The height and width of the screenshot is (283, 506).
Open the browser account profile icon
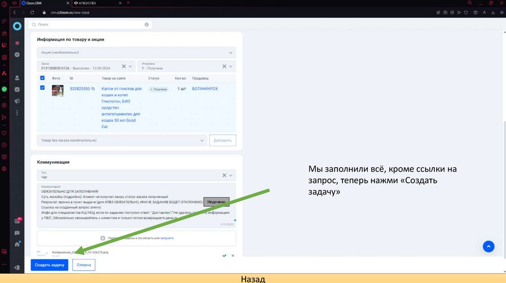click(484, 12)
